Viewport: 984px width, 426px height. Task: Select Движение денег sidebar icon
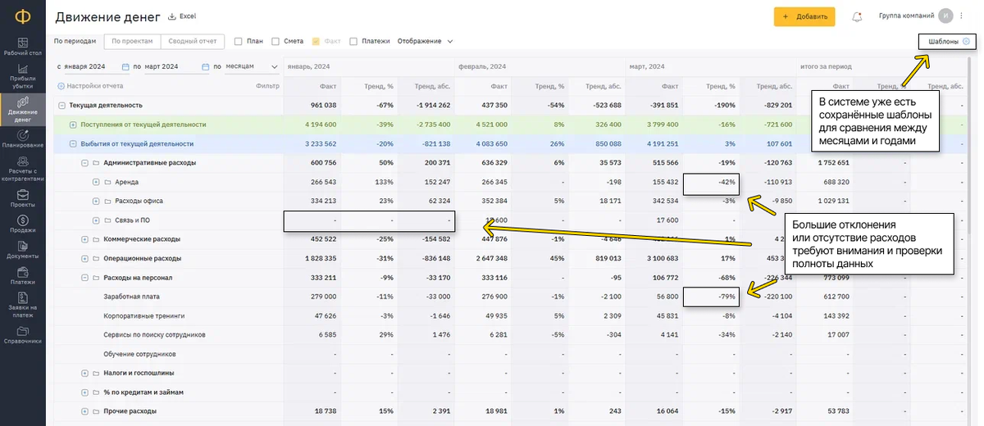[x=22, y=102]
